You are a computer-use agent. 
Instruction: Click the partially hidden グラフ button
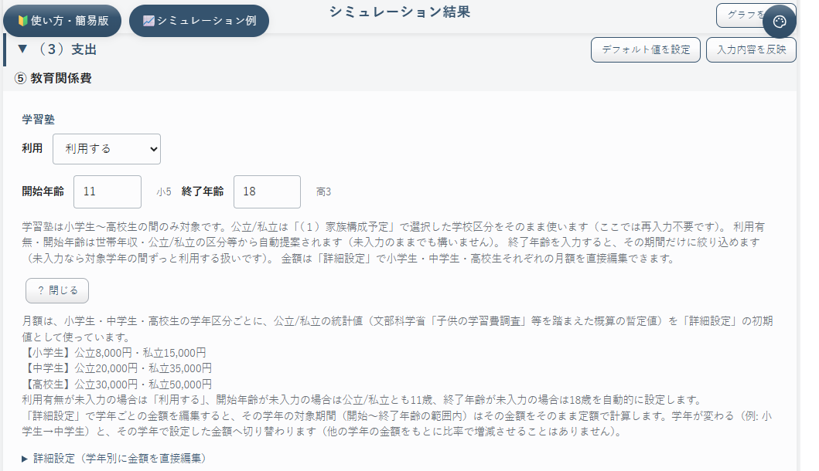(x=739, y=15)
